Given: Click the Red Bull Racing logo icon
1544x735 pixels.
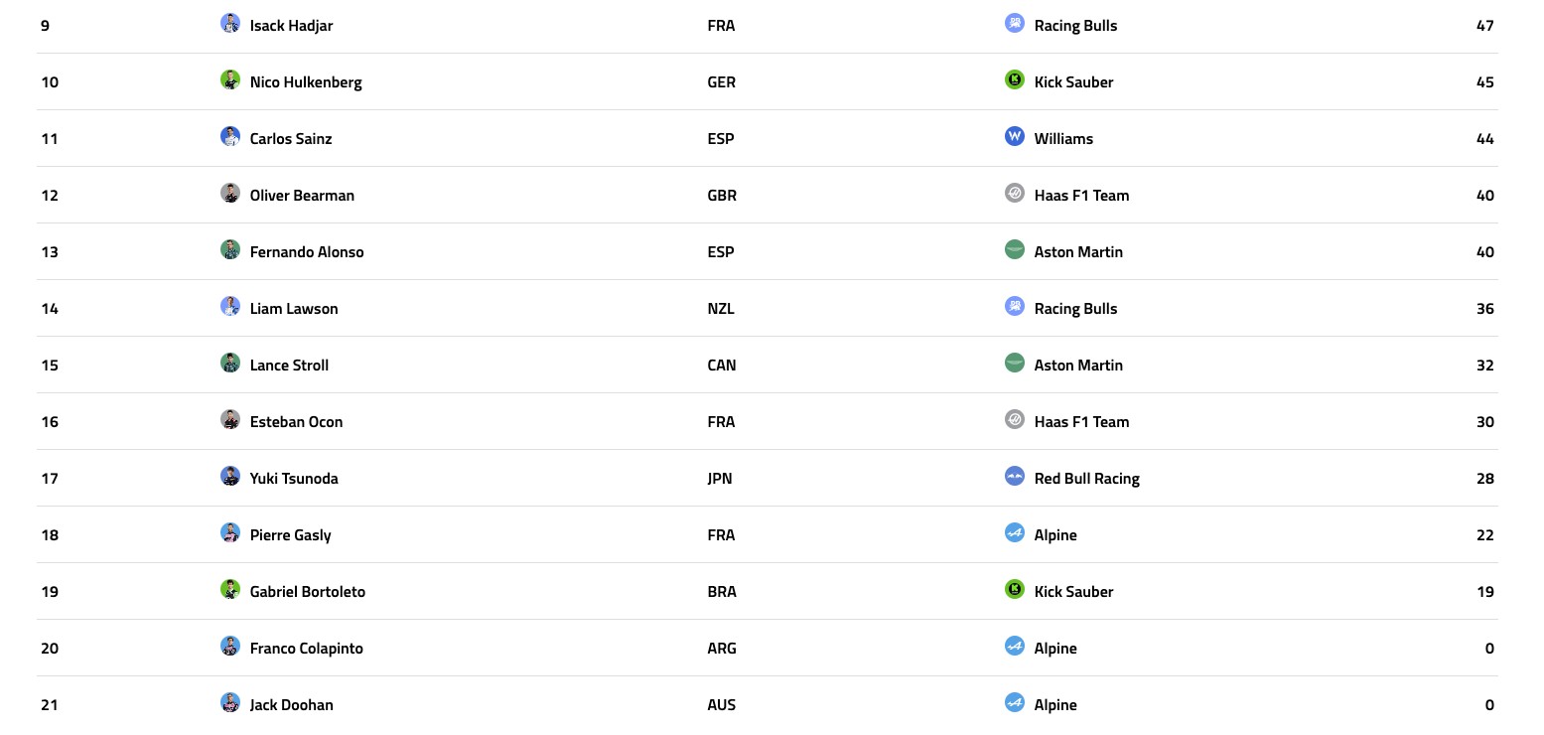Looking at the screenshot, I should [x=1014, y=477].
